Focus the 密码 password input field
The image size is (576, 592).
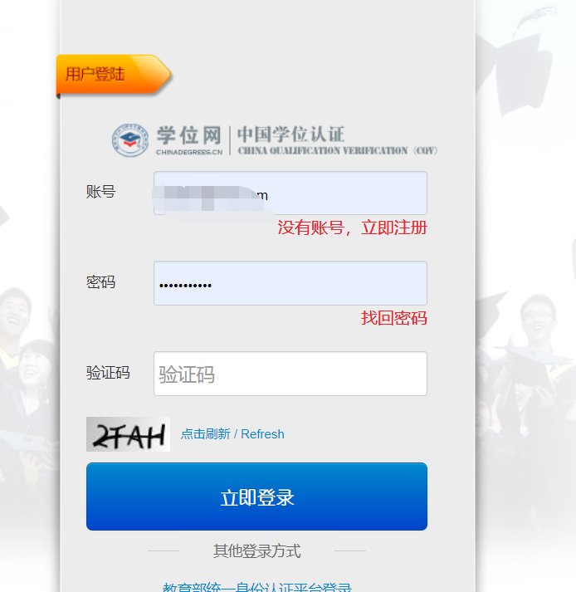(290, 283)
